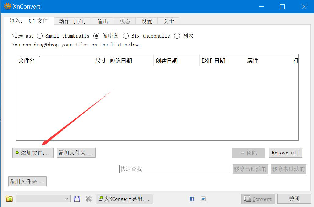Viewport: 314px width, 207px height.
Task: Click the 移除 button
Action: (249, 153)
